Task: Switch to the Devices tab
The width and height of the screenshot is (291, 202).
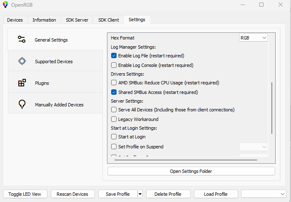Action: coord(15,20)
